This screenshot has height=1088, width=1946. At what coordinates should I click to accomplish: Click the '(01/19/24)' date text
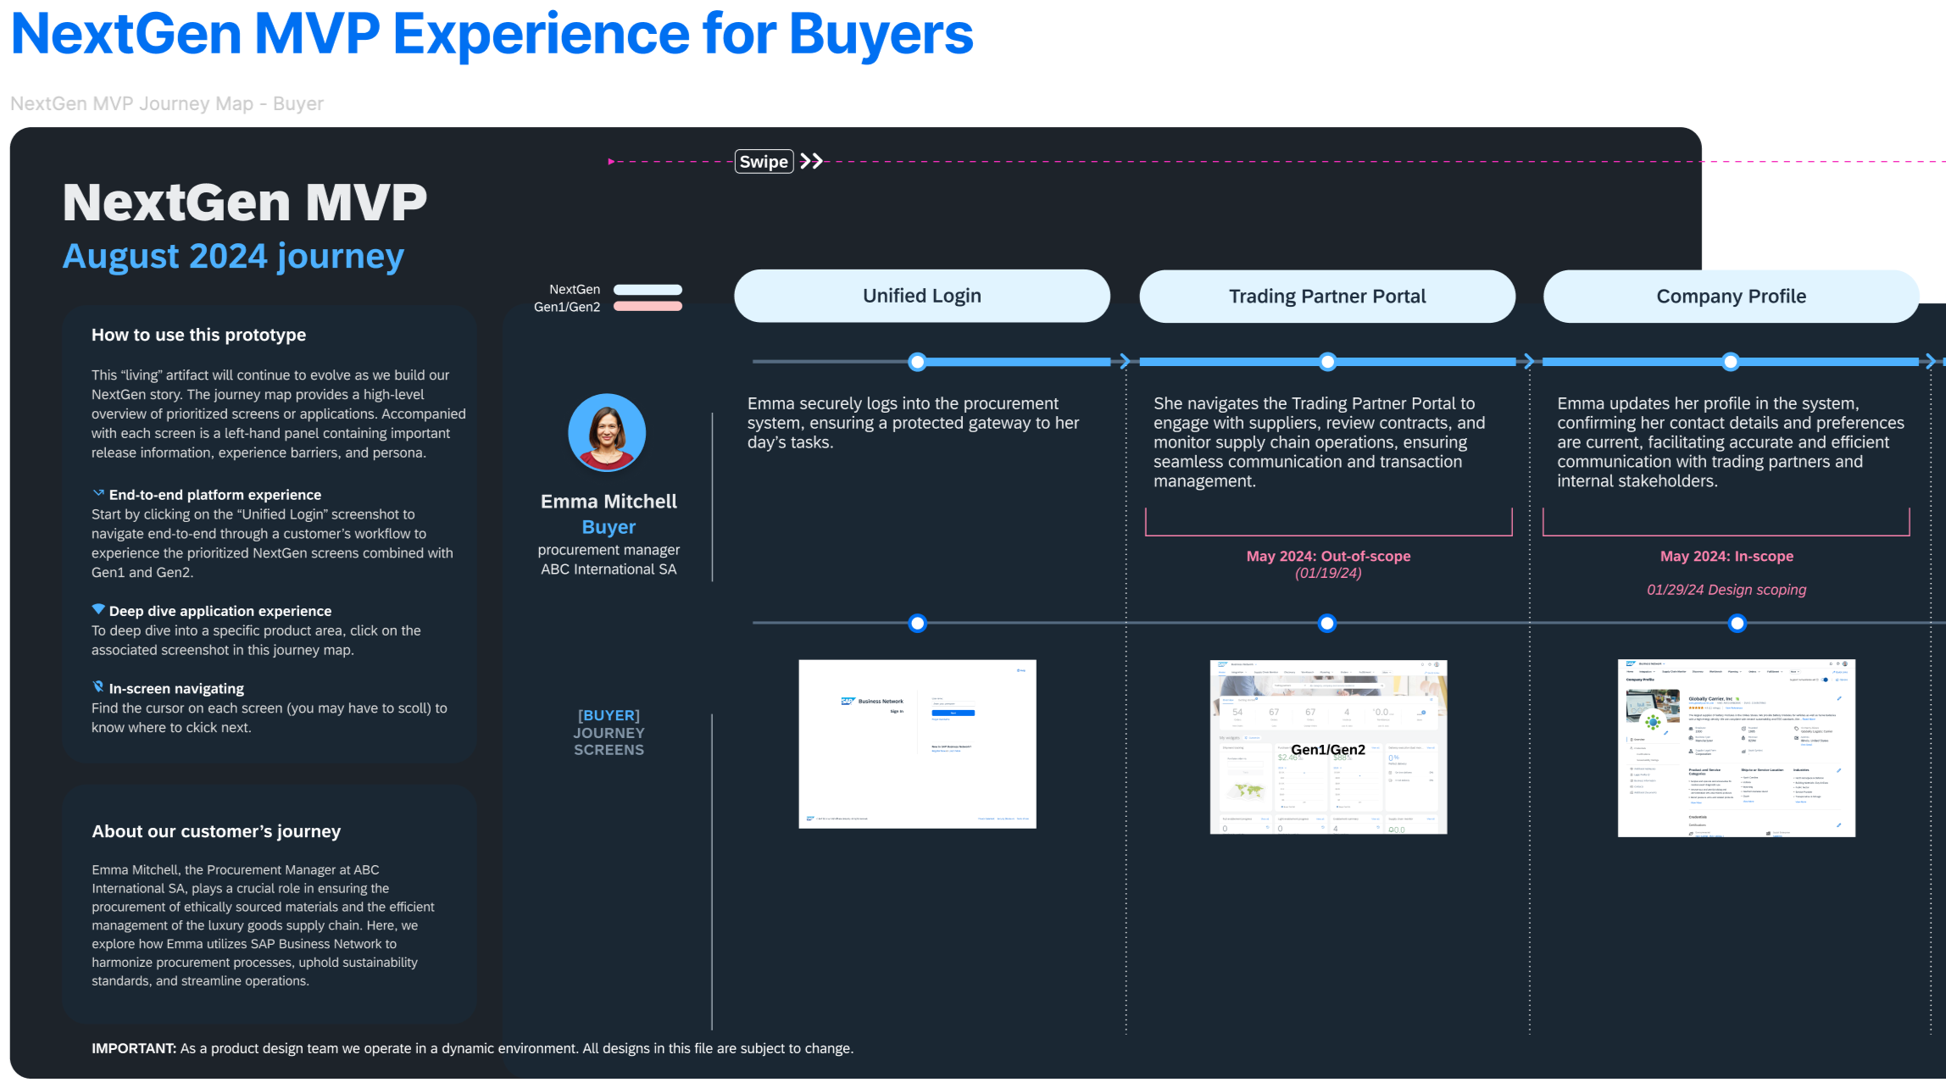[1328, 574]
